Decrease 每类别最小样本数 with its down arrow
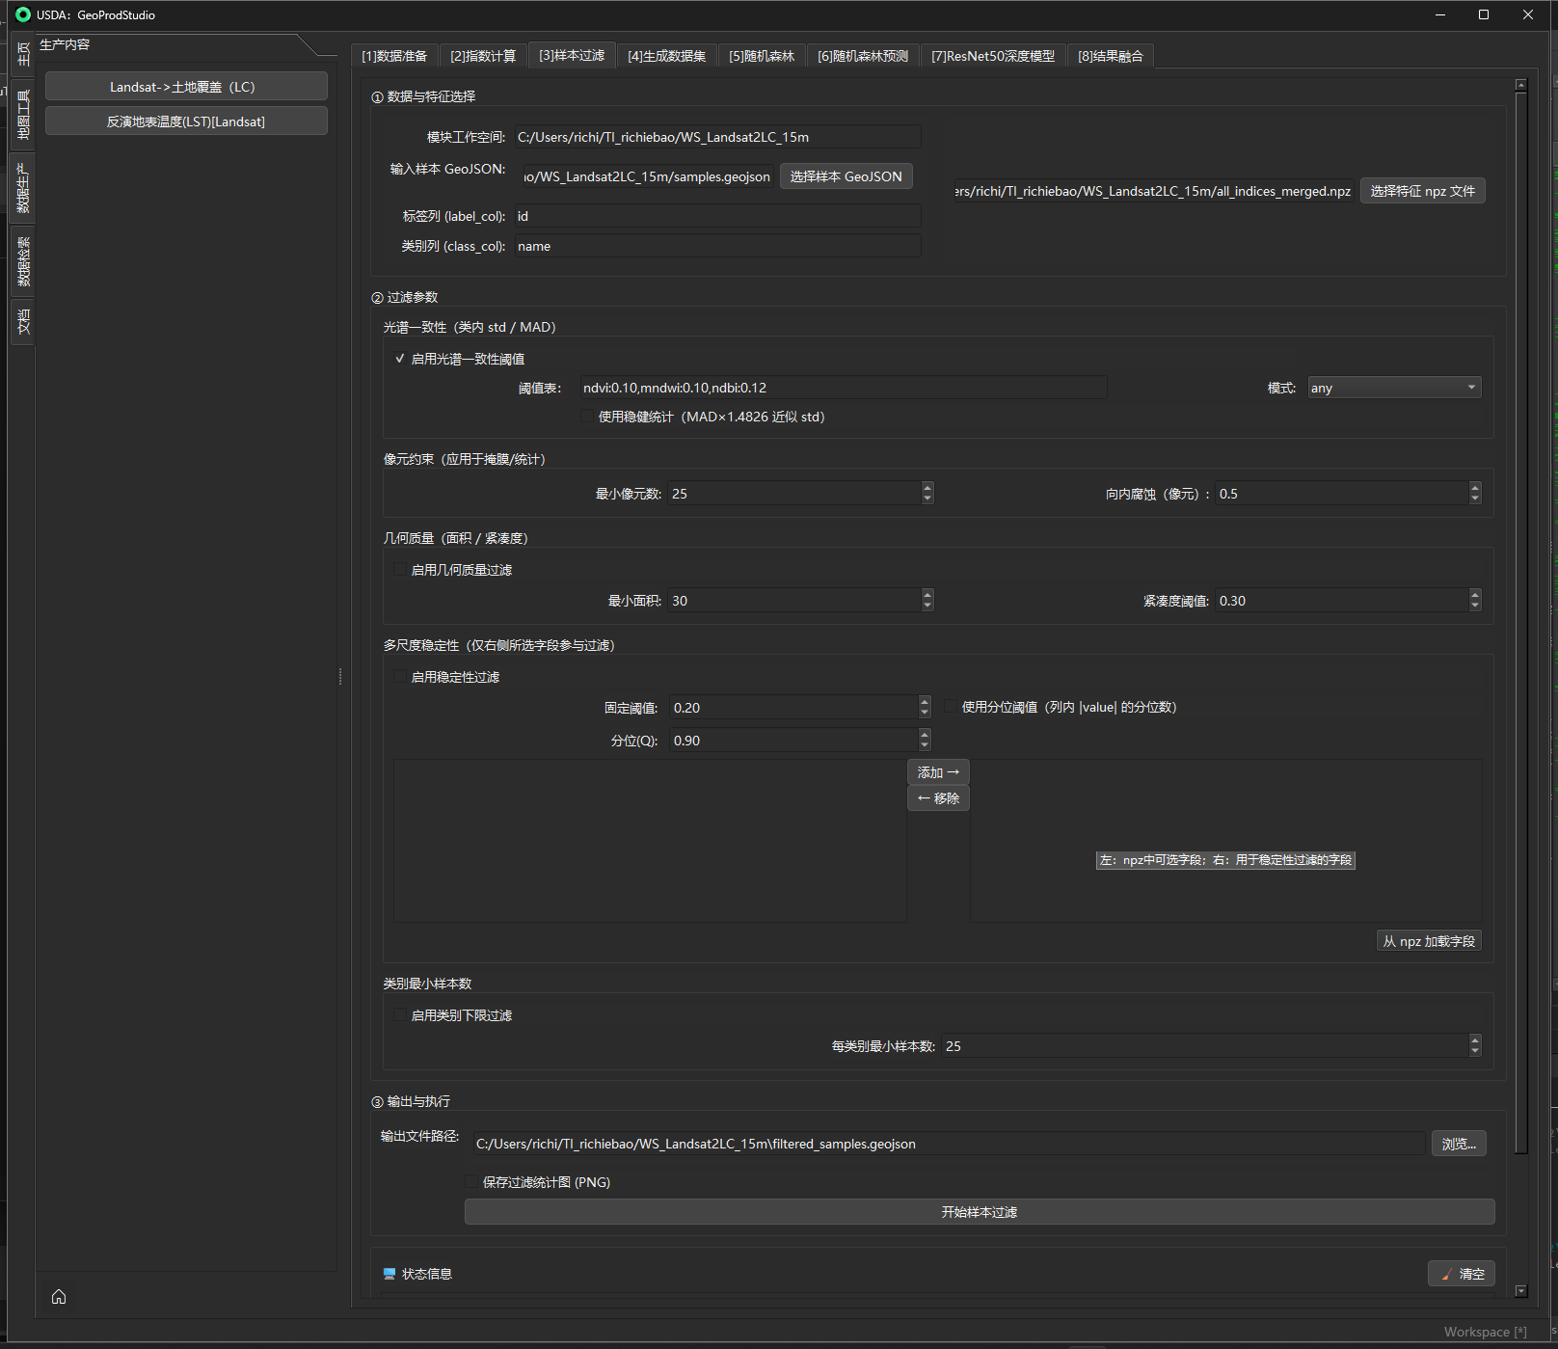This screenshot has height=1349, width=1558. [1474, 1051]
